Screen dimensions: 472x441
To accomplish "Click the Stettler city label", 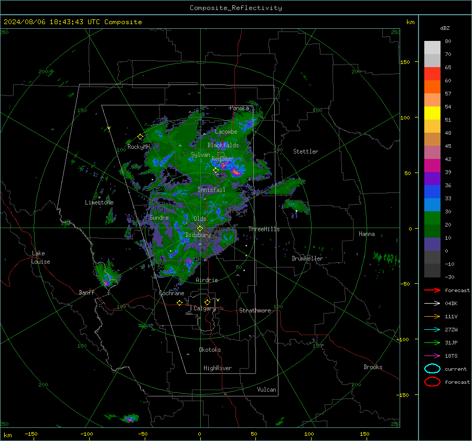I will [306, 152].
